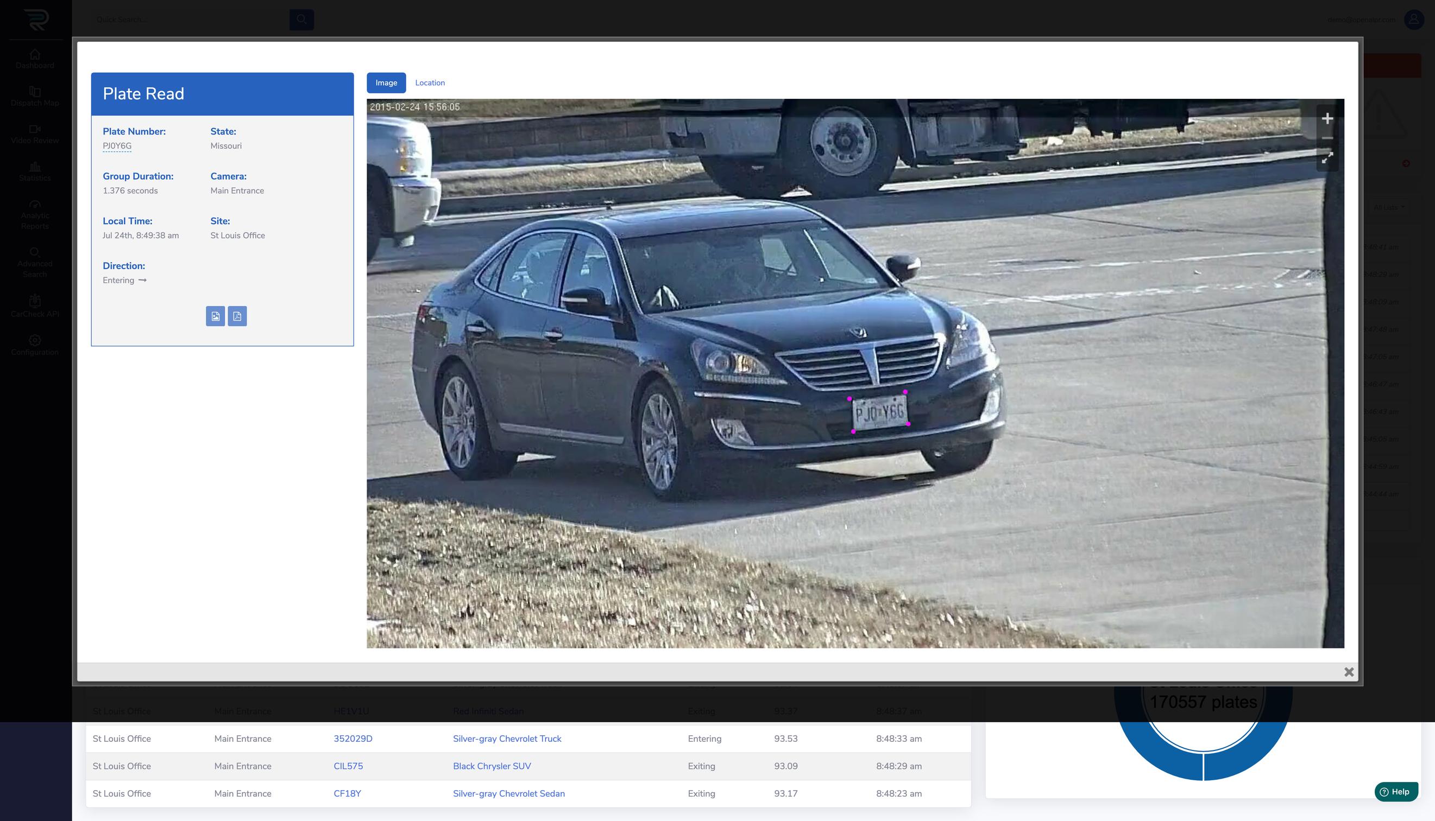Open Silver-gray Chevrolet Truck vehicle link
The image size is (1435, 821).
[x=507, y=739]
